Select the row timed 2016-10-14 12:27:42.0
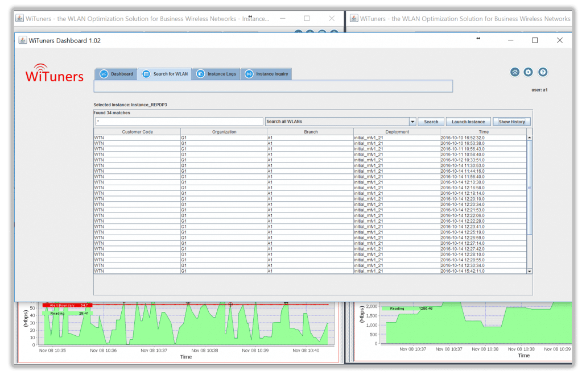Image resolution: width=586 pixels, height=375 pixels. pyautogui.click(x=310, y=249)
